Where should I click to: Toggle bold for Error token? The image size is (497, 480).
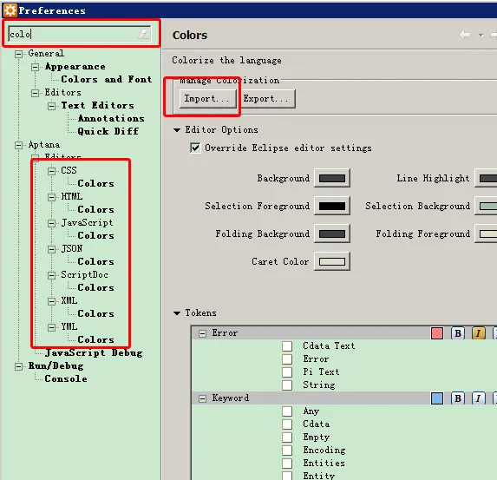458,333
